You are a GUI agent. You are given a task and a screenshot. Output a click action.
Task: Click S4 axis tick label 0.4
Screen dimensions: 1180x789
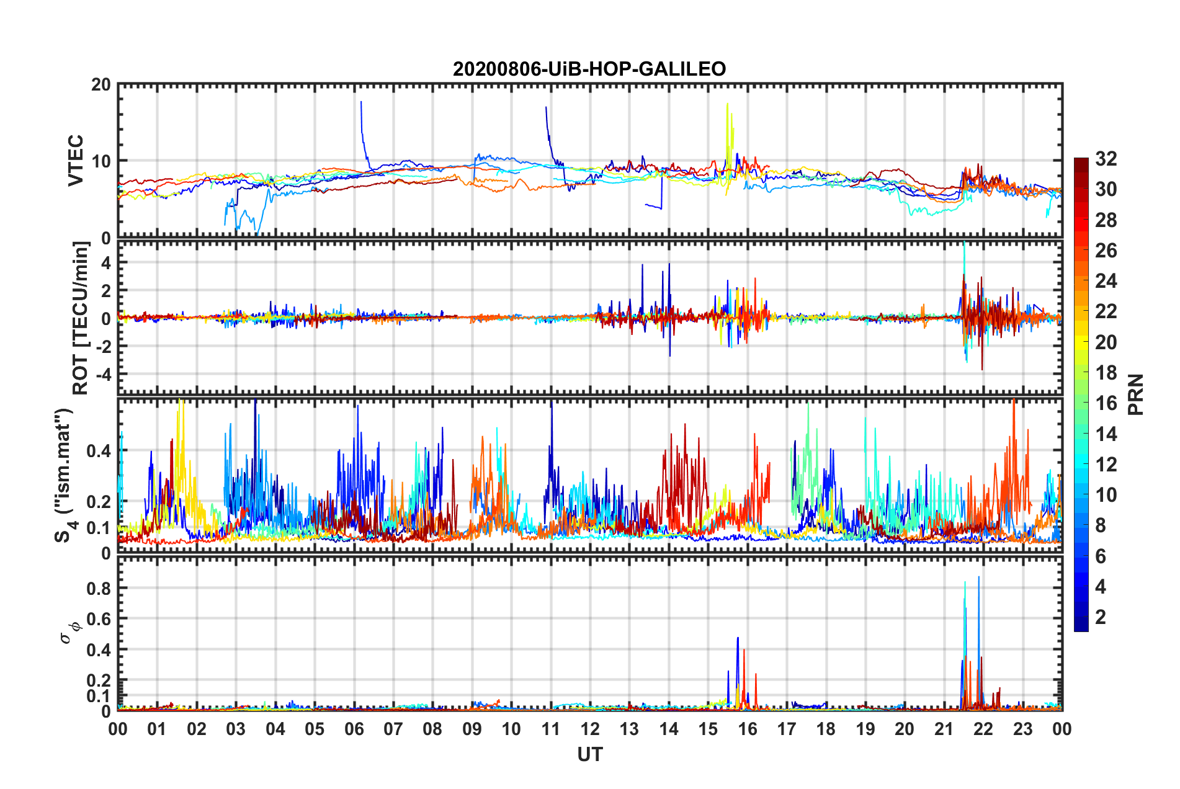coord(99,451)
